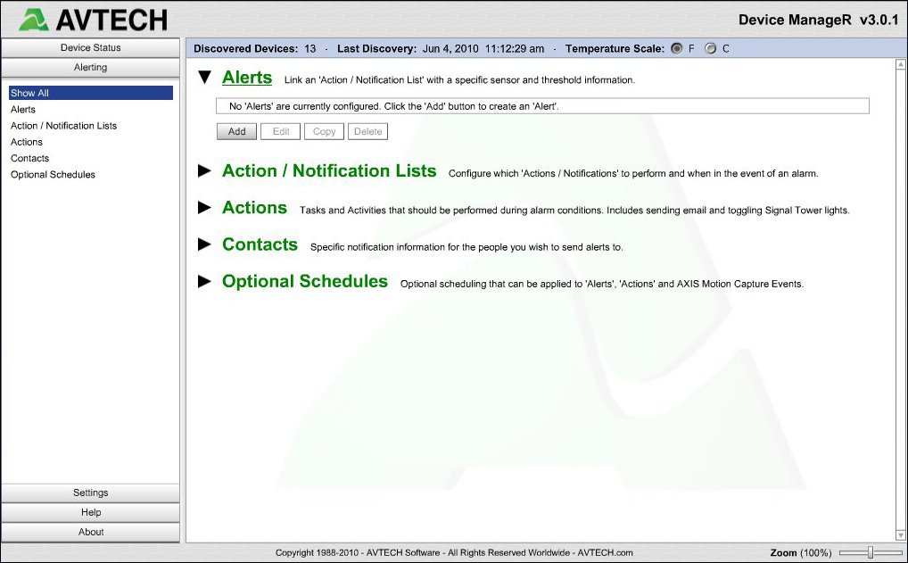
Task: Expand the Action / Notification Lists section
Action: point(205,170)
